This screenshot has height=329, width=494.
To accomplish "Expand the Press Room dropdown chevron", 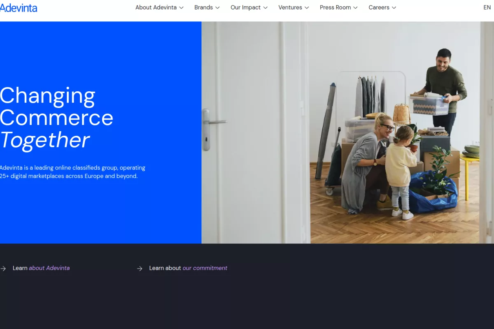I will point(356,7).
